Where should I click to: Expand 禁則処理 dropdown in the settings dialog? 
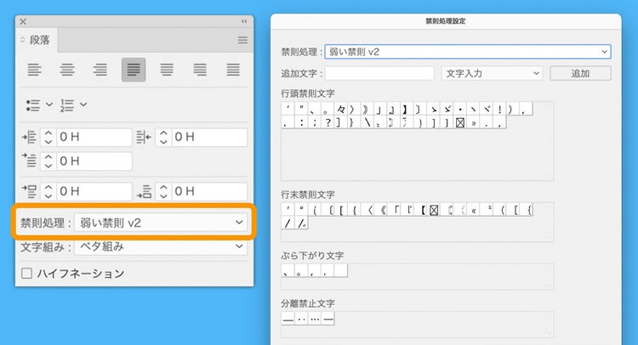coord(467,51)
